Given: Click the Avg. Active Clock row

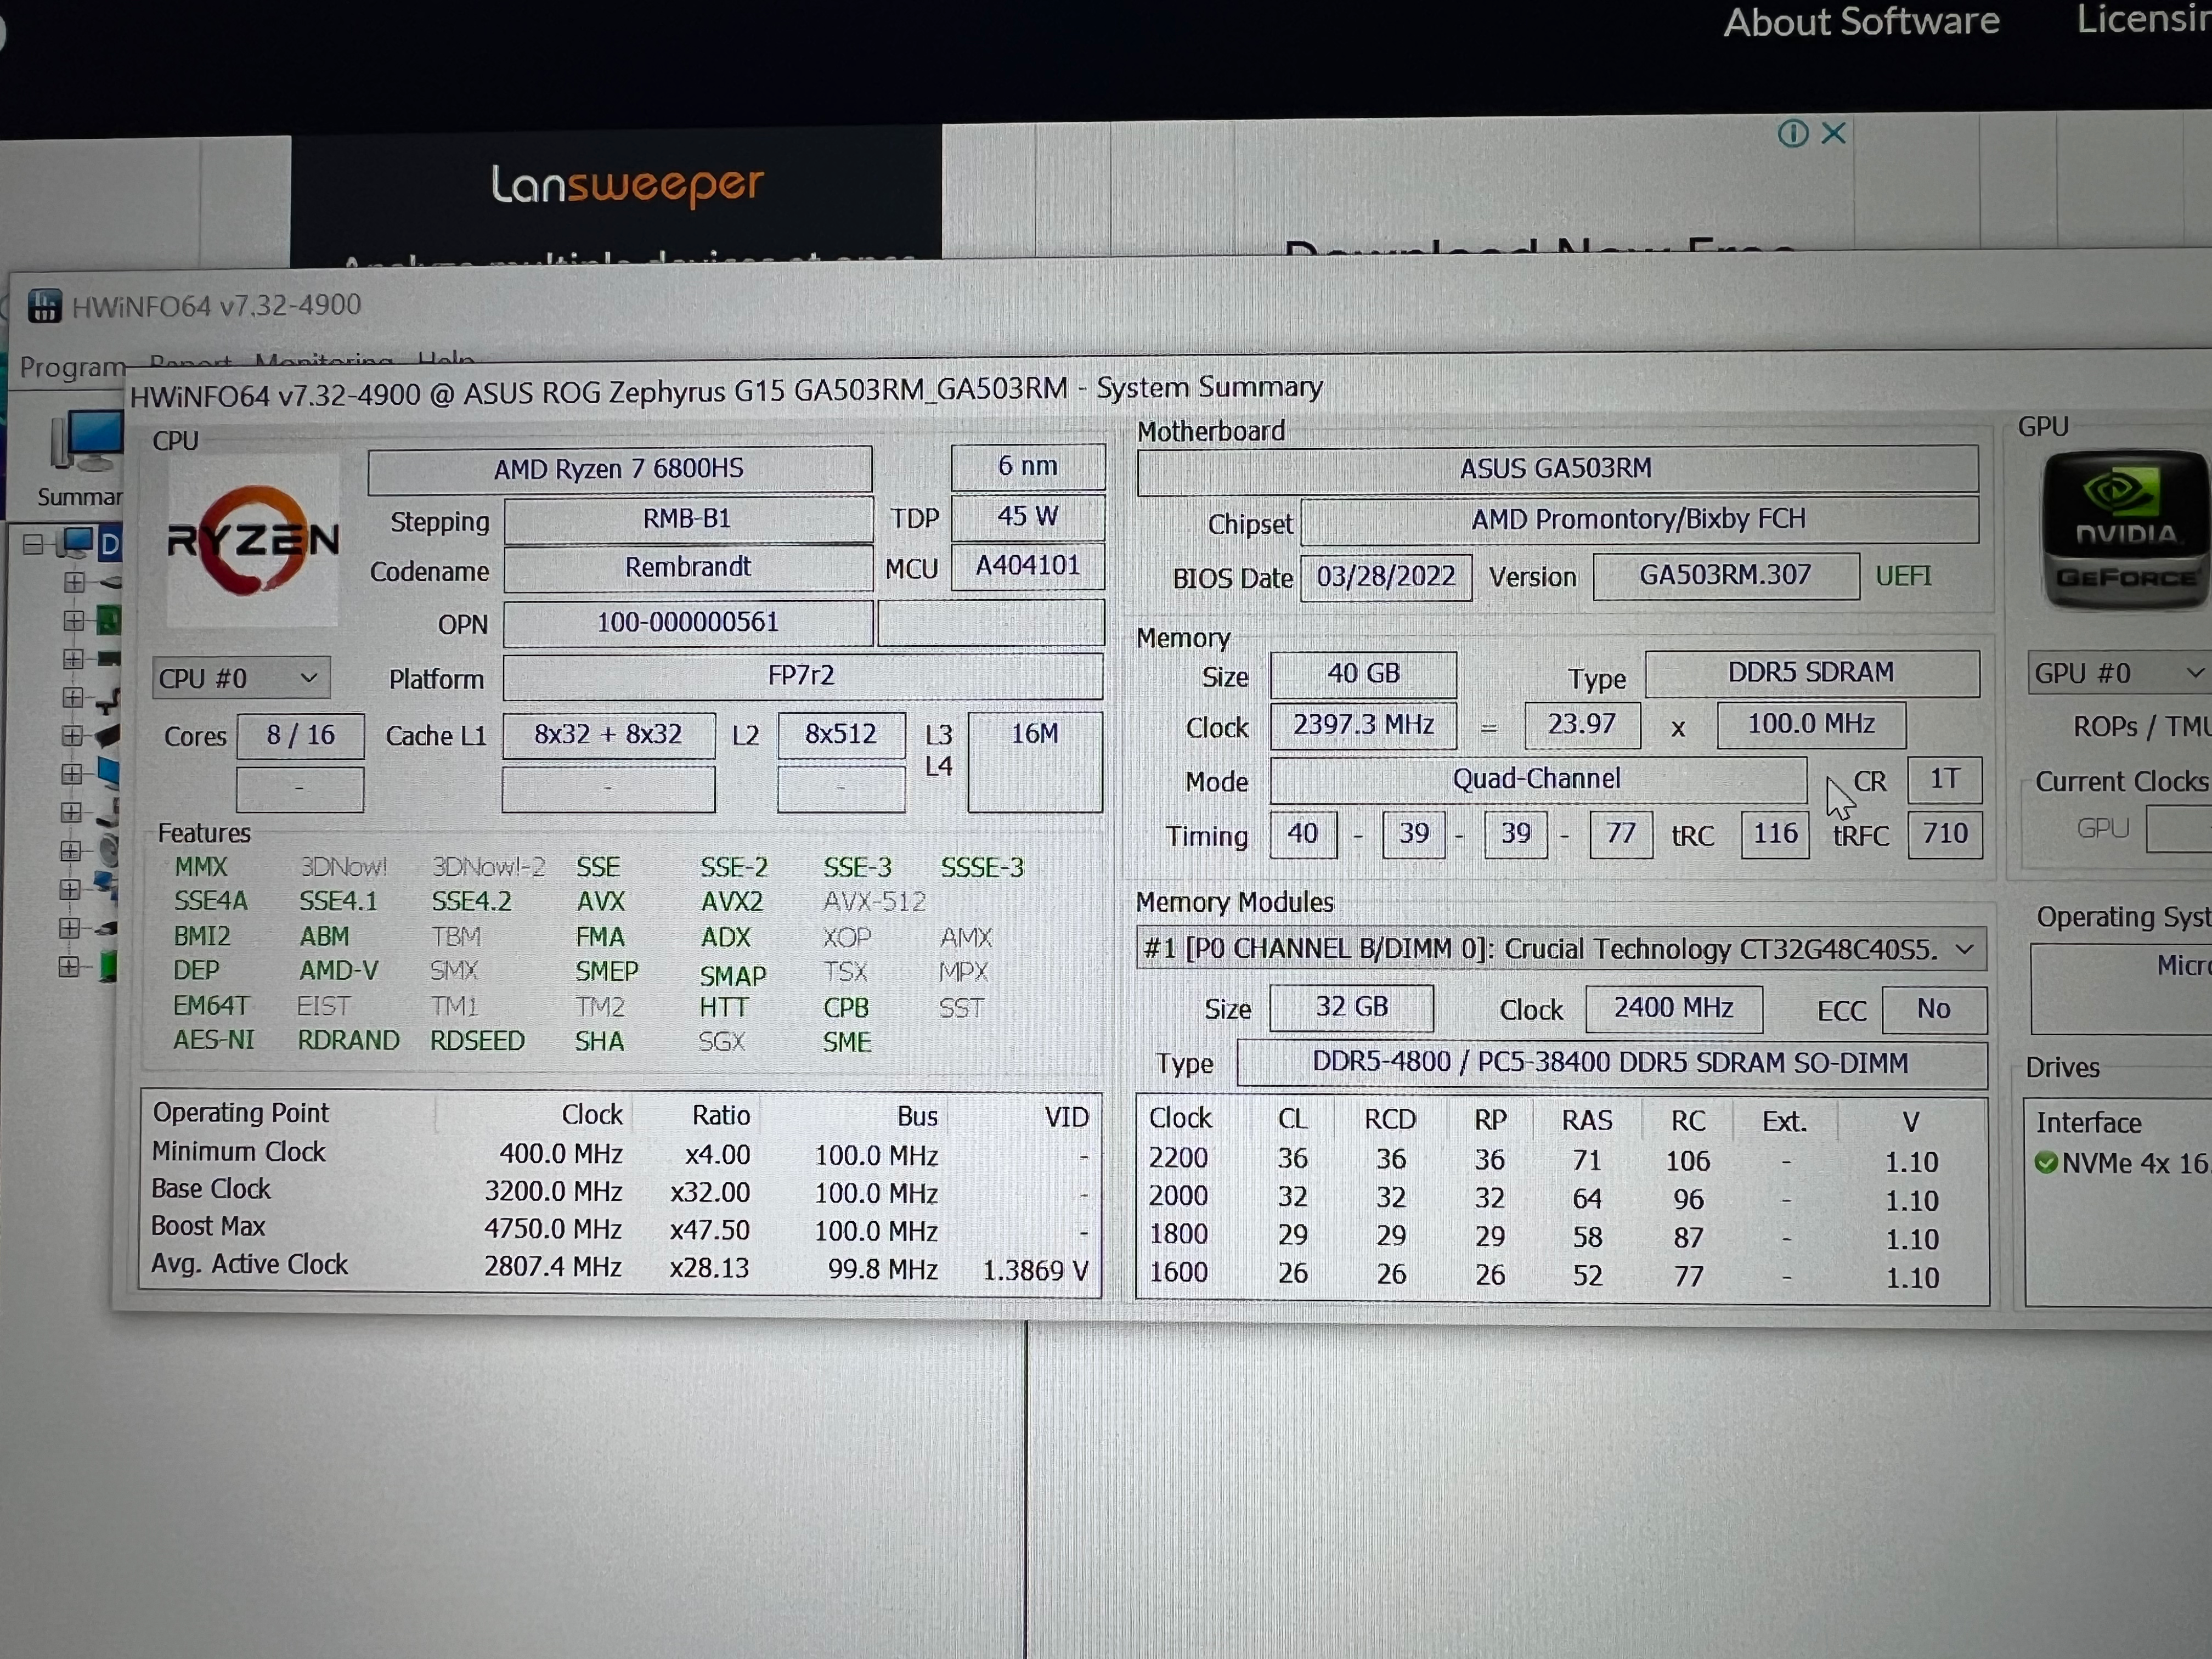Looking at the screenshot, I should tap(620, 1267).
